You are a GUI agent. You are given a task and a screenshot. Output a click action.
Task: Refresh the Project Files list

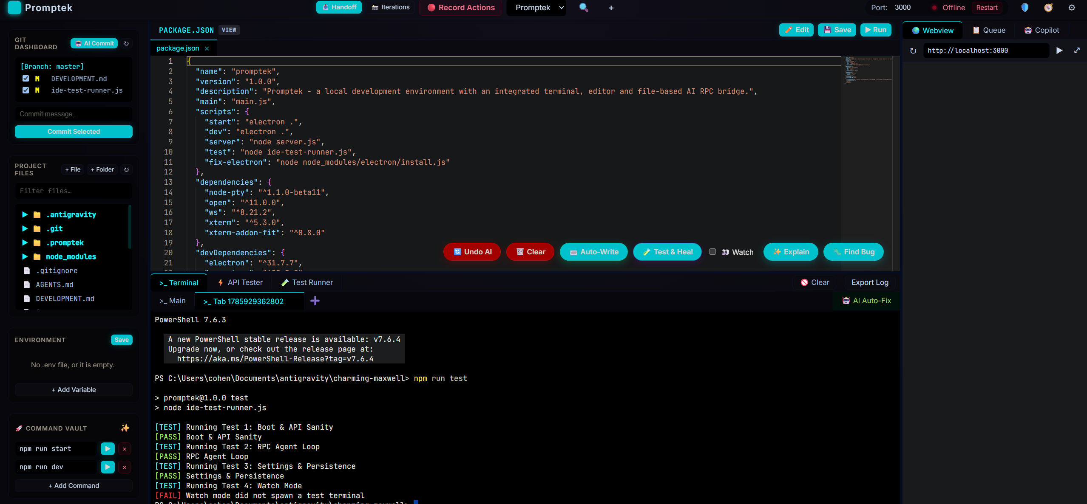(x=126, y=169)
